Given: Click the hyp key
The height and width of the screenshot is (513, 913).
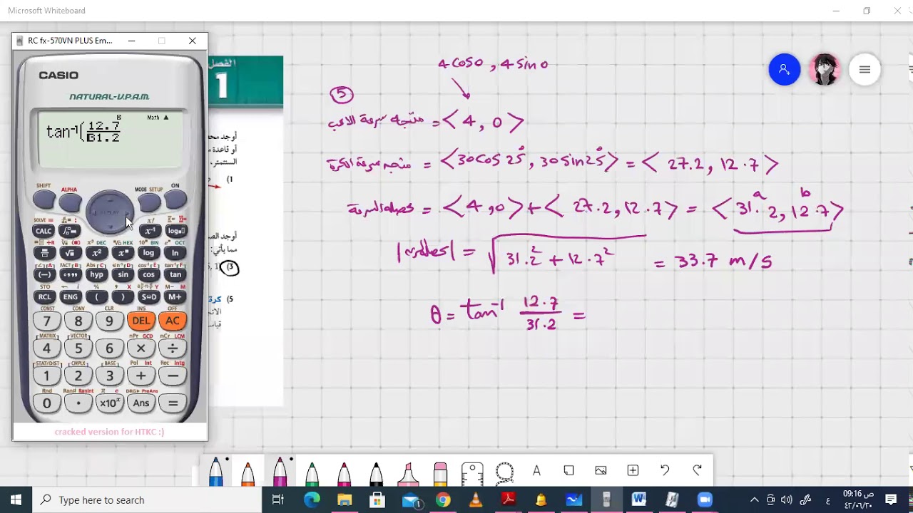Looking at the screenshot, I should (96, 274).
